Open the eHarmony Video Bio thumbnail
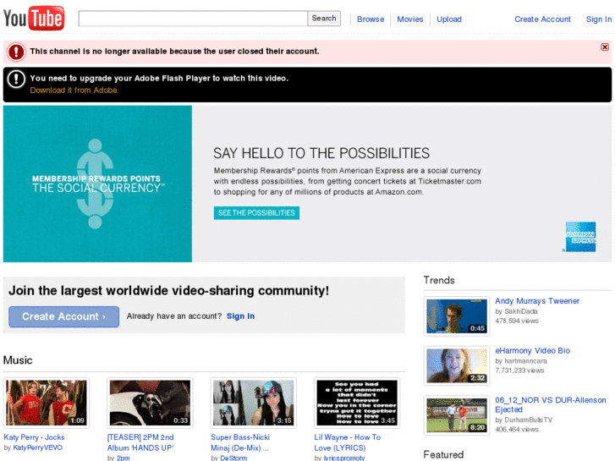The width and height of the screenshot is (615, 461). coord(457,365)
